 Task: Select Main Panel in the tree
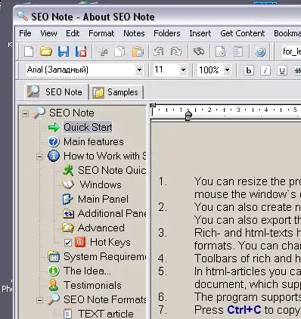point(103,199)
